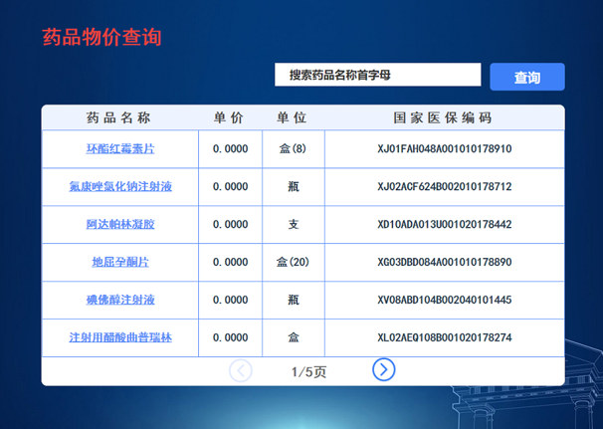Open the 环酯红霉素片 drug link
Screen dimensions: 603x429
coord(120,149)
